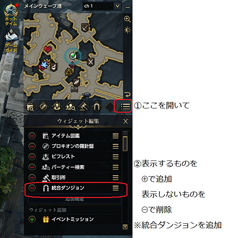Add イベントミッション with the plus button

pyautogui.click(x=32, y=219)
